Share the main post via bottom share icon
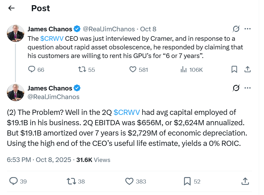This screenshot has height=195, width=264. (245, 181)
